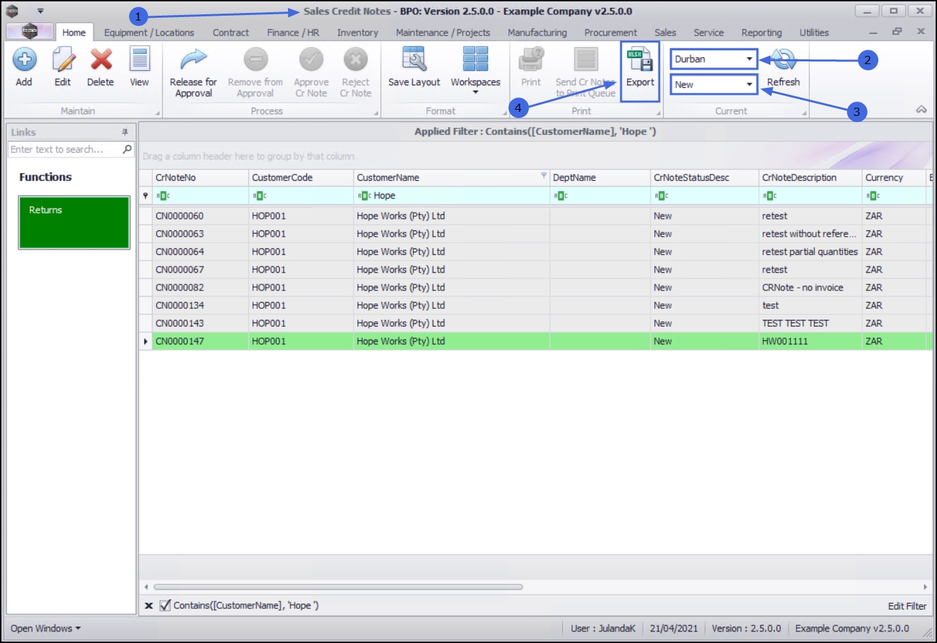Select credit note CN0000134
This screenshot has height=643, width=937.
tap(179, 305)
